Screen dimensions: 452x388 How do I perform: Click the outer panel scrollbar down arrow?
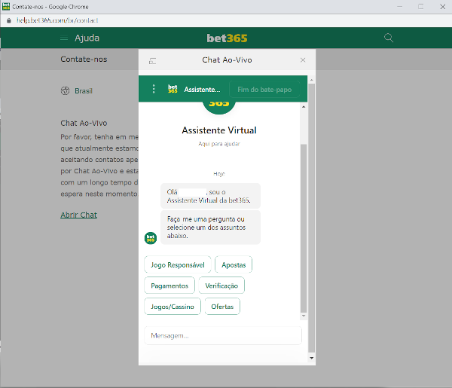coord(311,358)
